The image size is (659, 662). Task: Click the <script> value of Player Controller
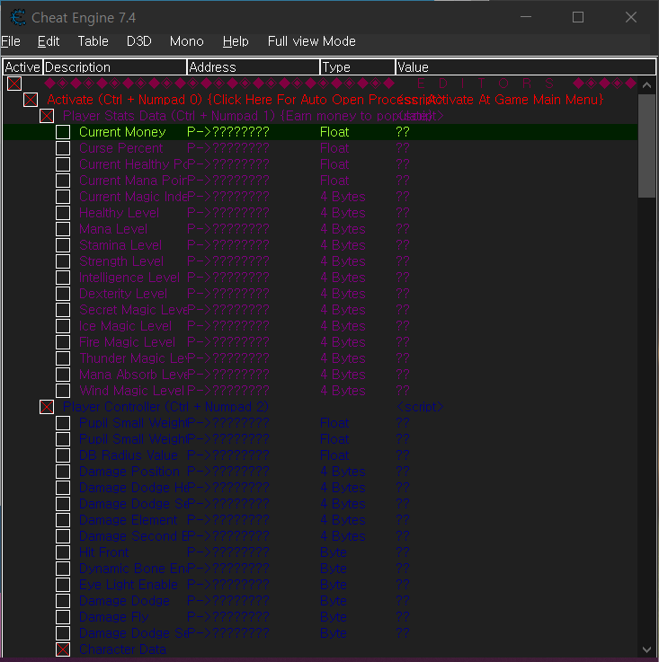tap(420, 407)
